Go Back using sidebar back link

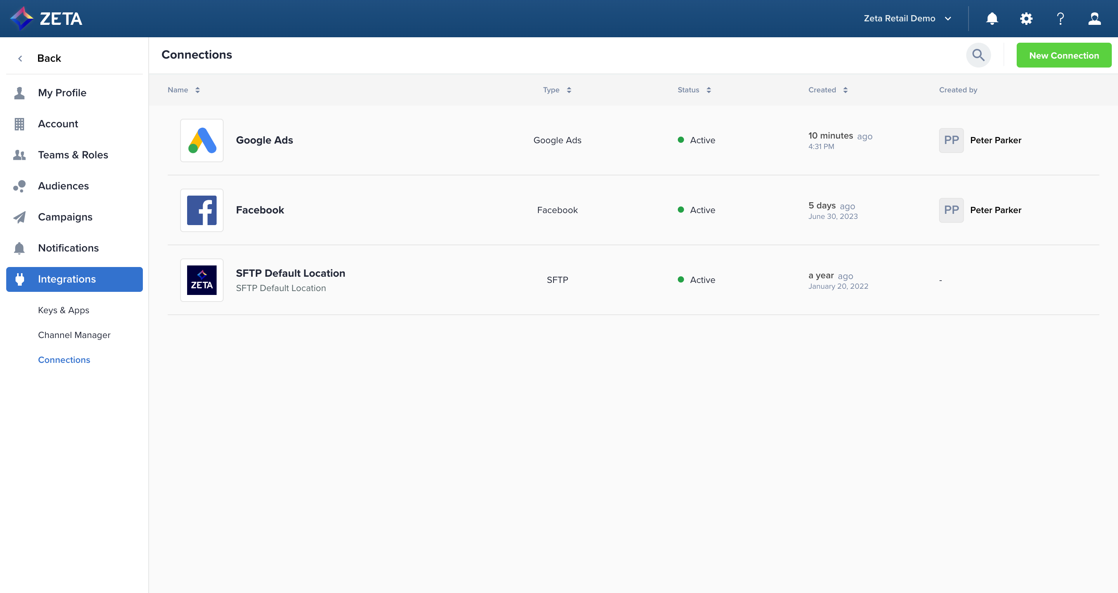[x=49, y=58]
